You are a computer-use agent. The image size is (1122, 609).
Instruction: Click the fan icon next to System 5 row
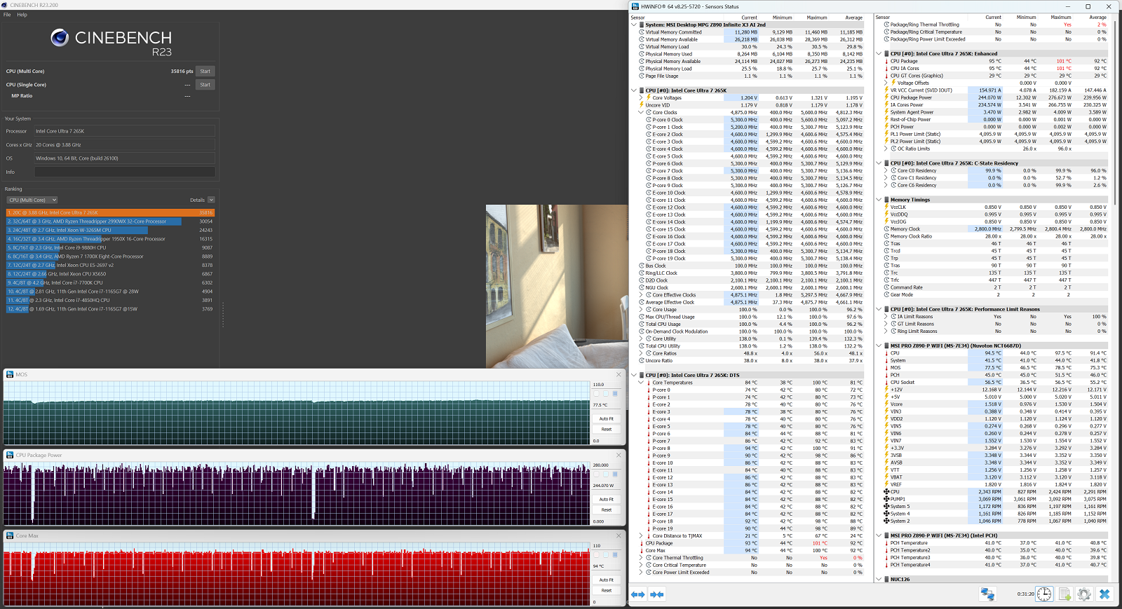click(x=886, y=506)
